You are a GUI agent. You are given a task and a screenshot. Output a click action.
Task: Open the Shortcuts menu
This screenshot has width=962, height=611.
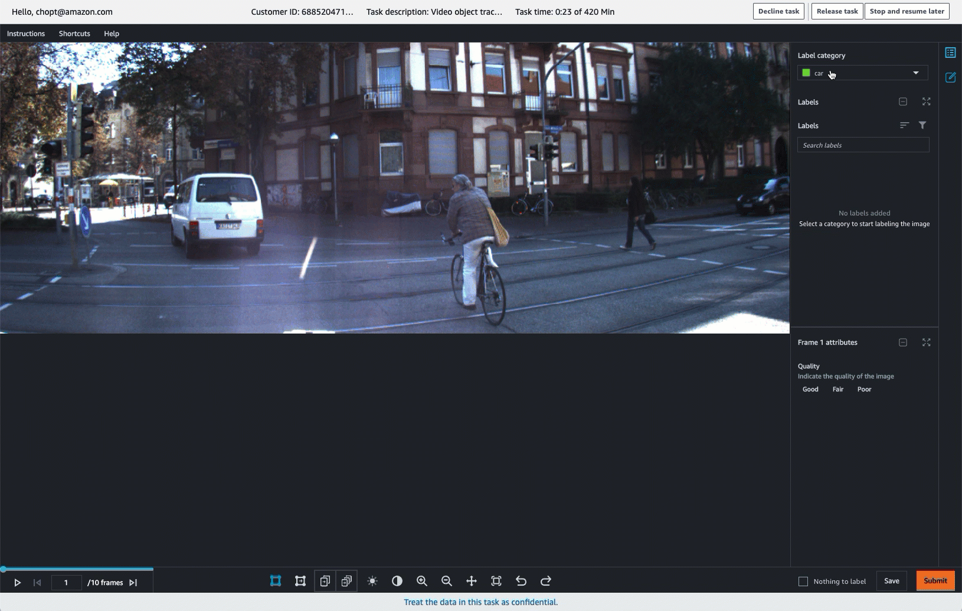pyautogui.click(x=74, y=34)
